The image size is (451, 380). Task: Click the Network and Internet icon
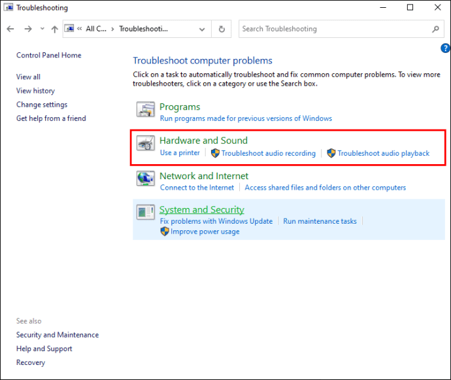(x=146, y=179)
